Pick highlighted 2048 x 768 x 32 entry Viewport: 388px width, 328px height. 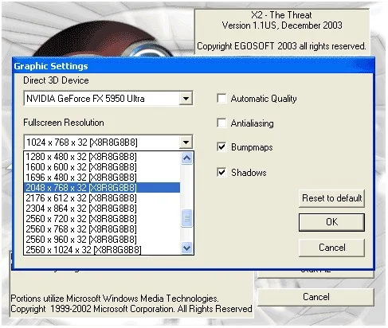[x=102, y=188]
